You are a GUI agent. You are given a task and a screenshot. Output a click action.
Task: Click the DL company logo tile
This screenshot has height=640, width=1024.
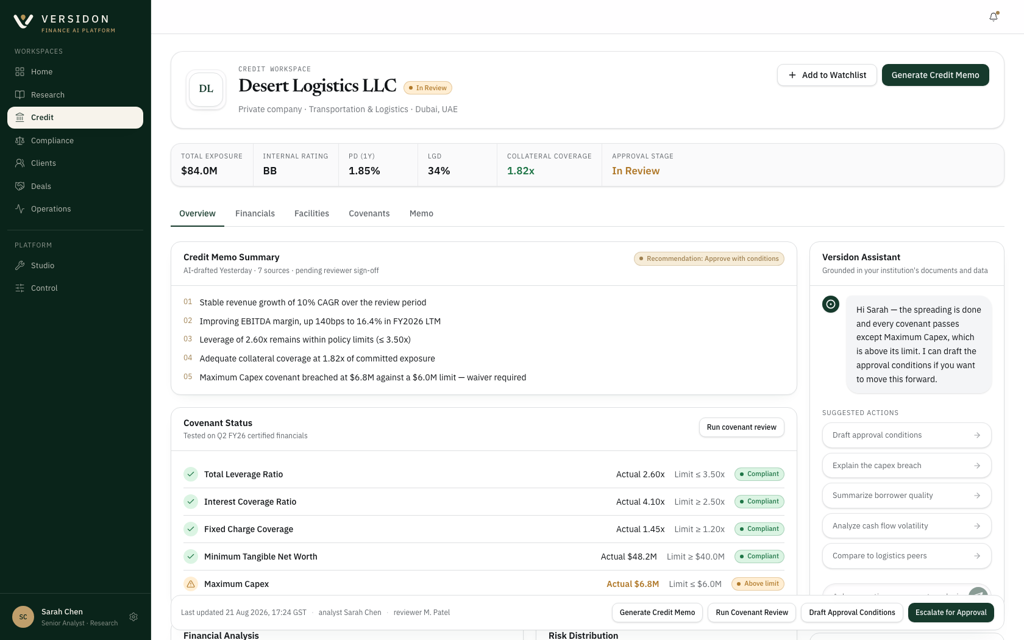click(x=206, y=90)
